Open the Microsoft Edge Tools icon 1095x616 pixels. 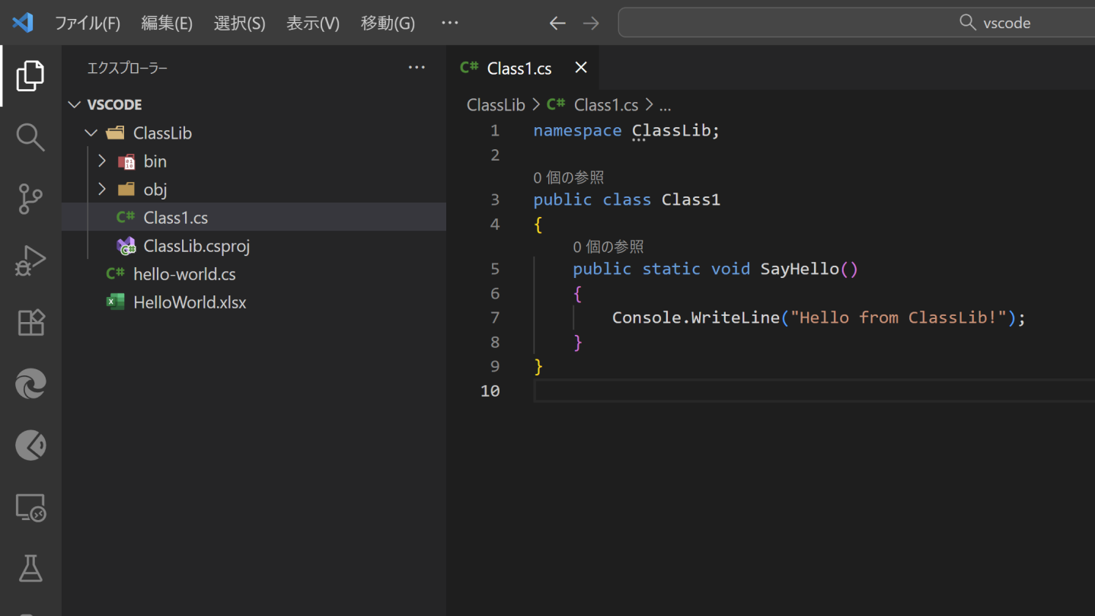point(30,384)
